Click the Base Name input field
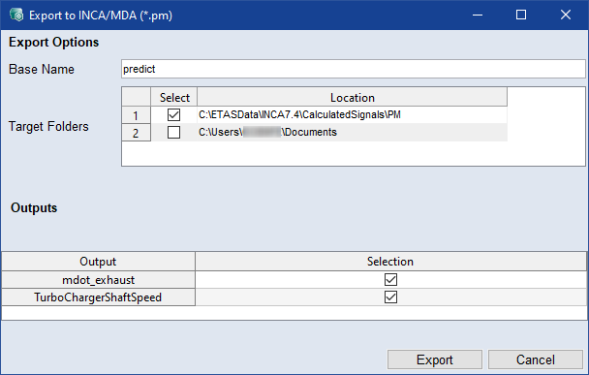This screenshot has width=589, height=375. click(x=353, y=69)
